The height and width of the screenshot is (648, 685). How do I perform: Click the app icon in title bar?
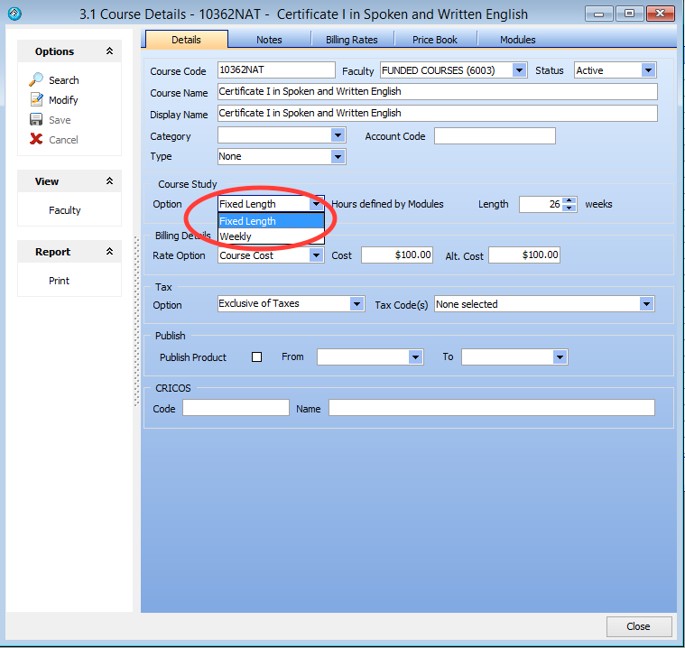click(14, 14)
